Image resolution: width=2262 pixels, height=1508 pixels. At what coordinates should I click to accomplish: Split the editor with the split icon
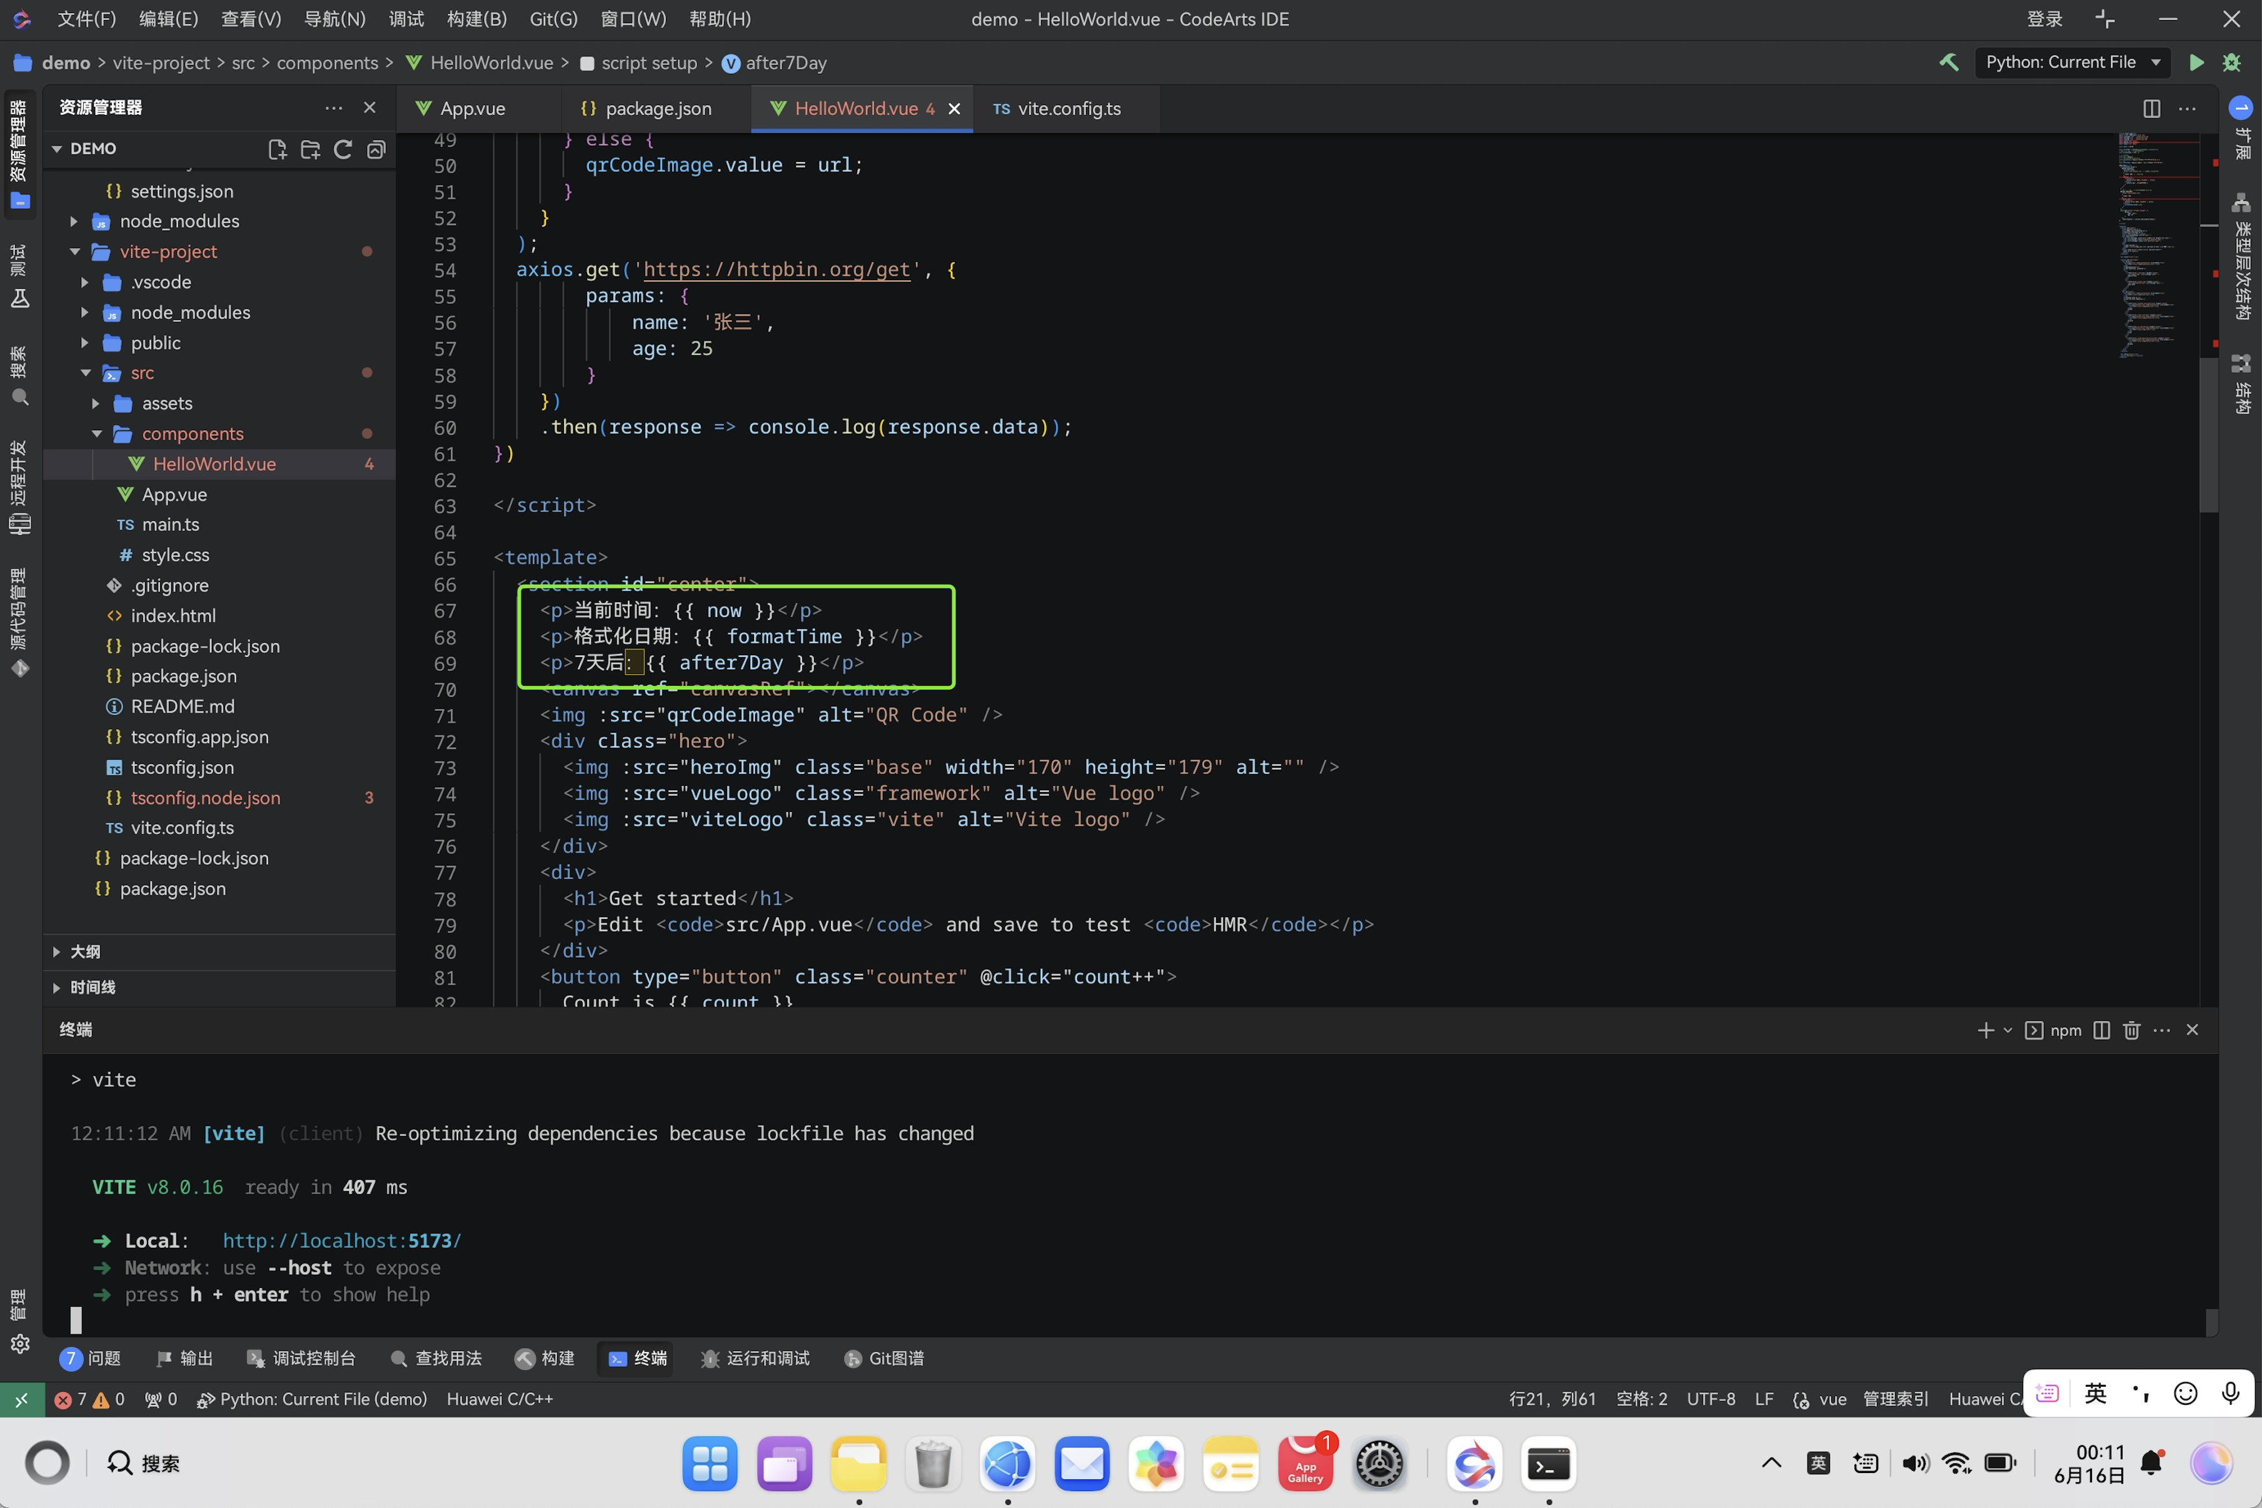pos(2151,109)
